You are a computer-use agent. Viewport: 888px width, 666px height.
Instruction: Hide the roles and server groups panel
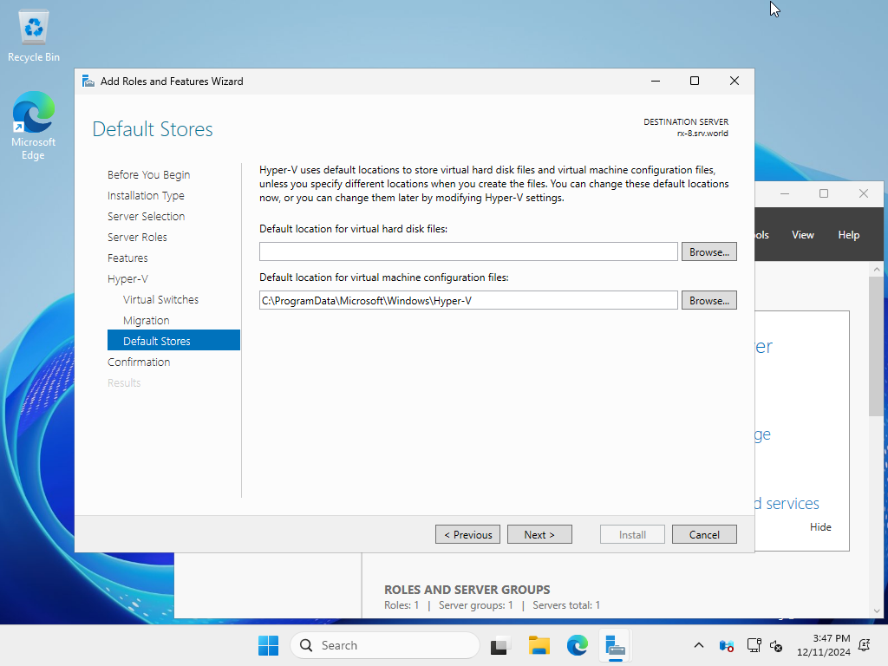pyautogui.click(x=819, y=526)
